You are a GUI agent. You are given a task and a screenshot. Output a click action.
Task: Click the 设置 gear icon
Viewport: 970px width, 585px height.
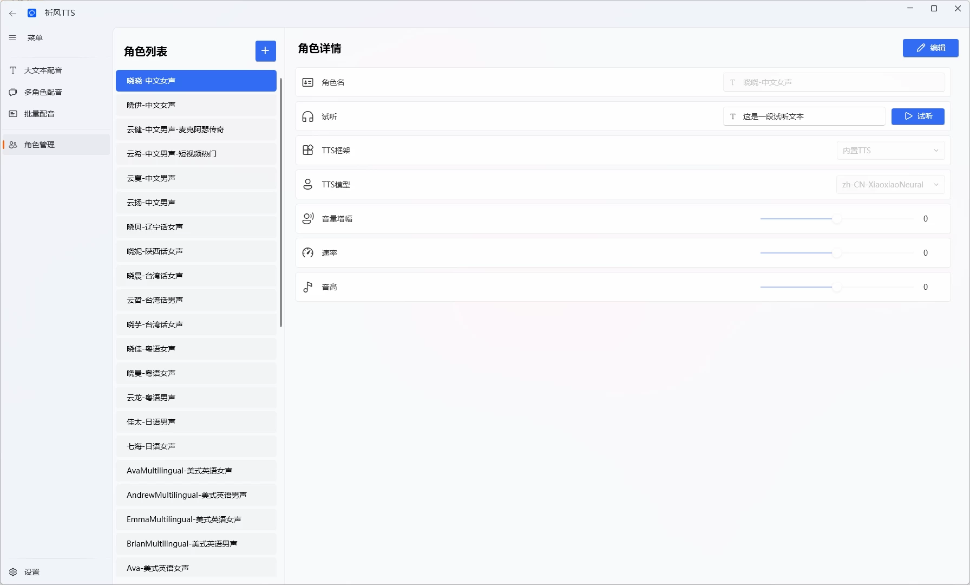pyautogui.click(x=13, y=572)
